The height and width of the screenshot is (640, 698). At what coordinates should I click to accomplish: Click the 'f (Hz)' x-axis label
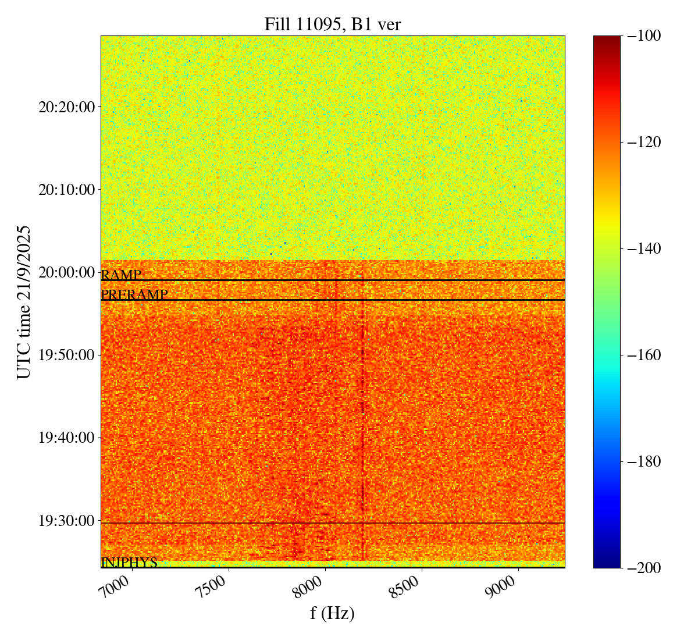click(x=332, y=613)
